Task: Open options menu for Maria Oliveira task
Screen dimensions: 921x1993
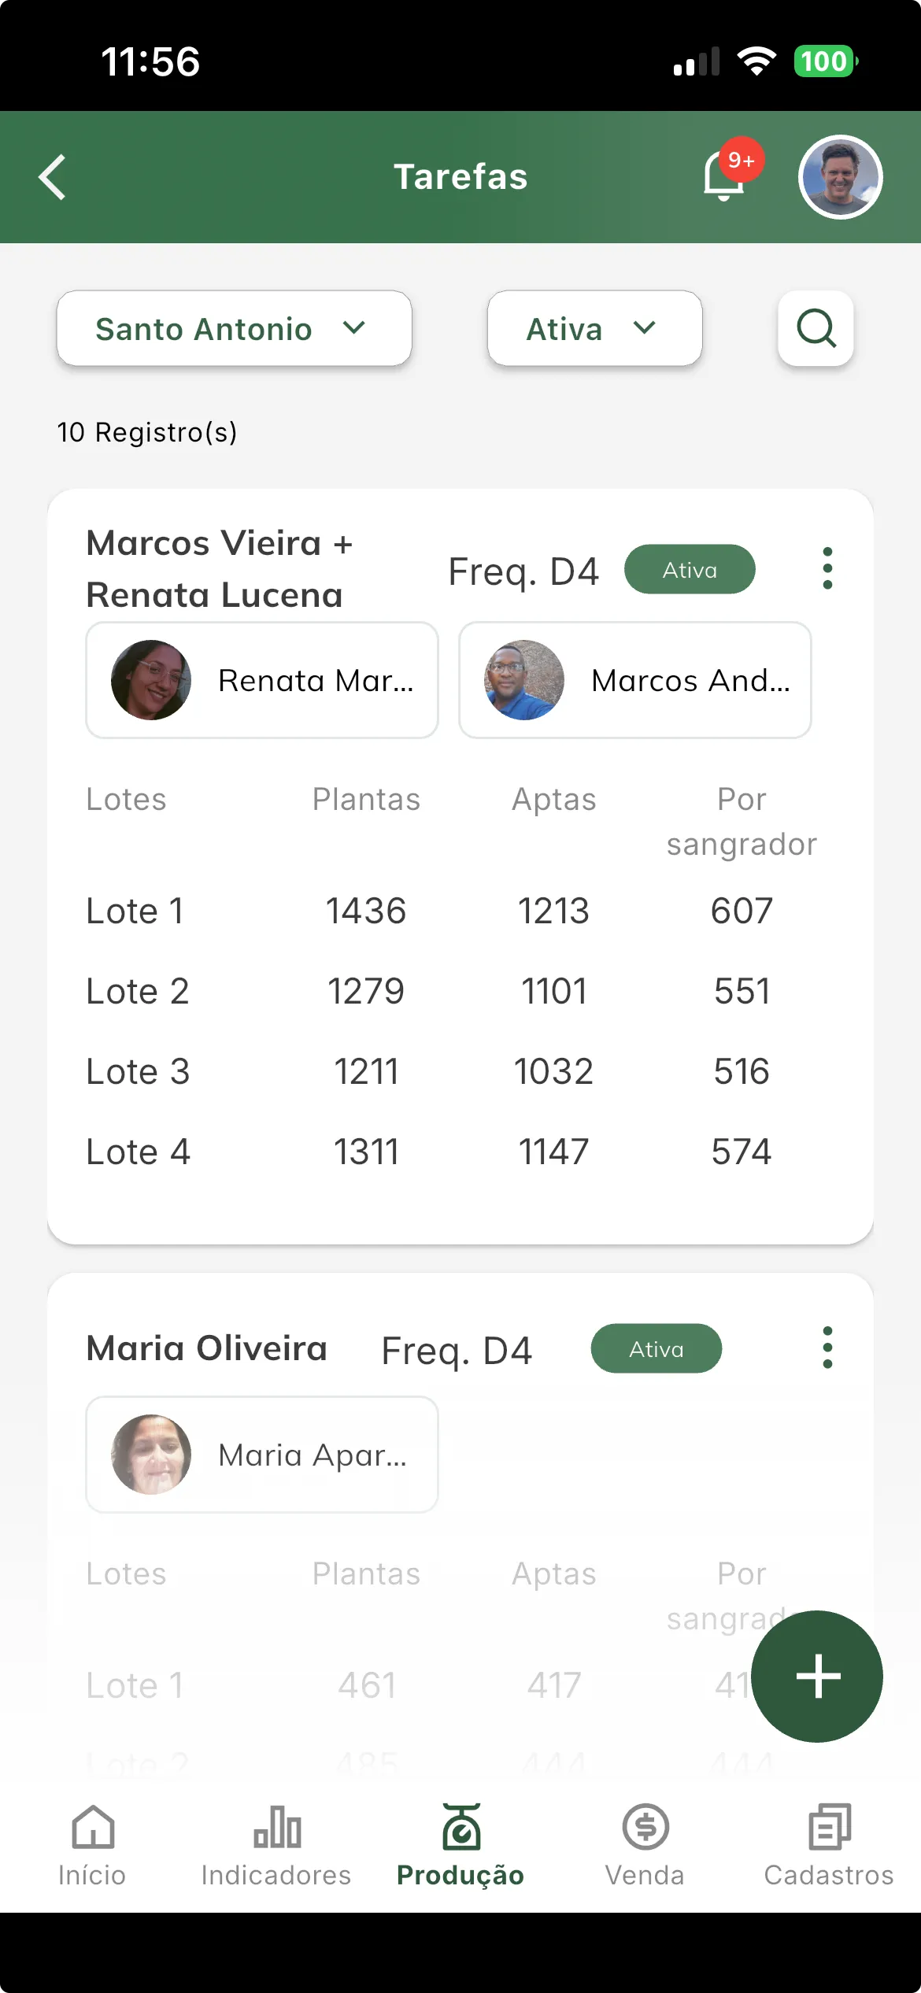Action: (827, 1348)
